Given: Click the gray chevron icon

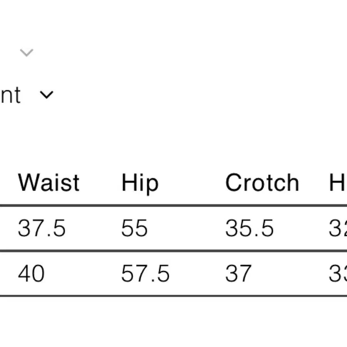Looking at the screenshot, I should 27,53.
